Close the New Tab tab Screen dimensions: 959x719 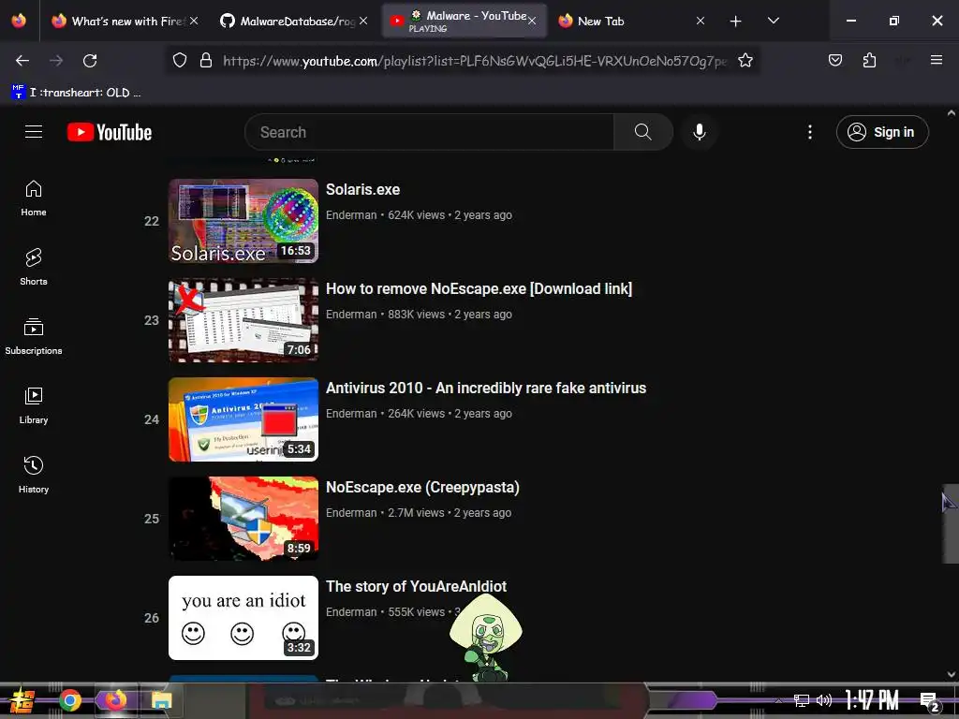point(701,21)
